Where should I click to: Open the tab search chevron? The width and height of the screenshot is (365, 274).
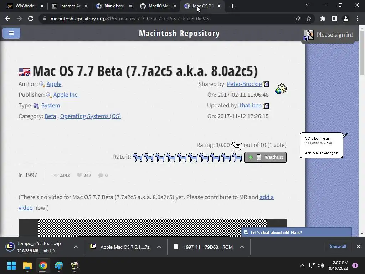[x=308, y=5]
